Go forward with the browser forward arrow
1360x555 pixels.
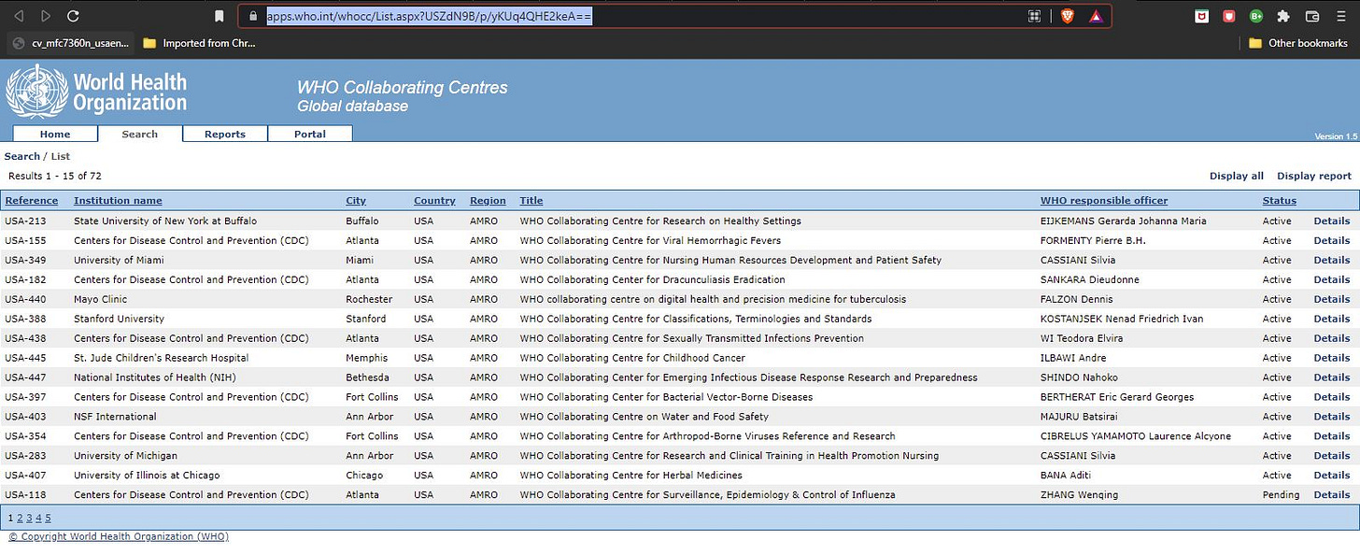(46, 16)
